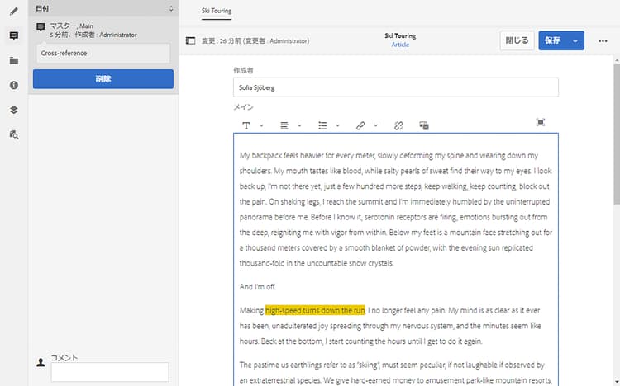Click the page vertical scrollbar

click(x=617, y=134)
